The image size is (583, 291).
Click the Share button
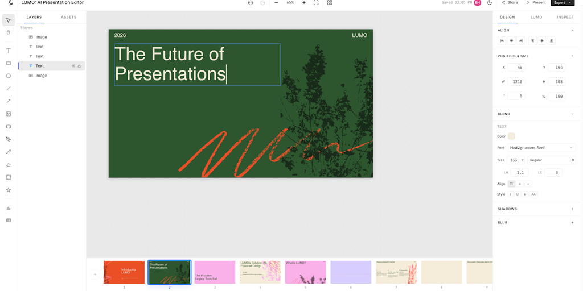coord(510,3)
